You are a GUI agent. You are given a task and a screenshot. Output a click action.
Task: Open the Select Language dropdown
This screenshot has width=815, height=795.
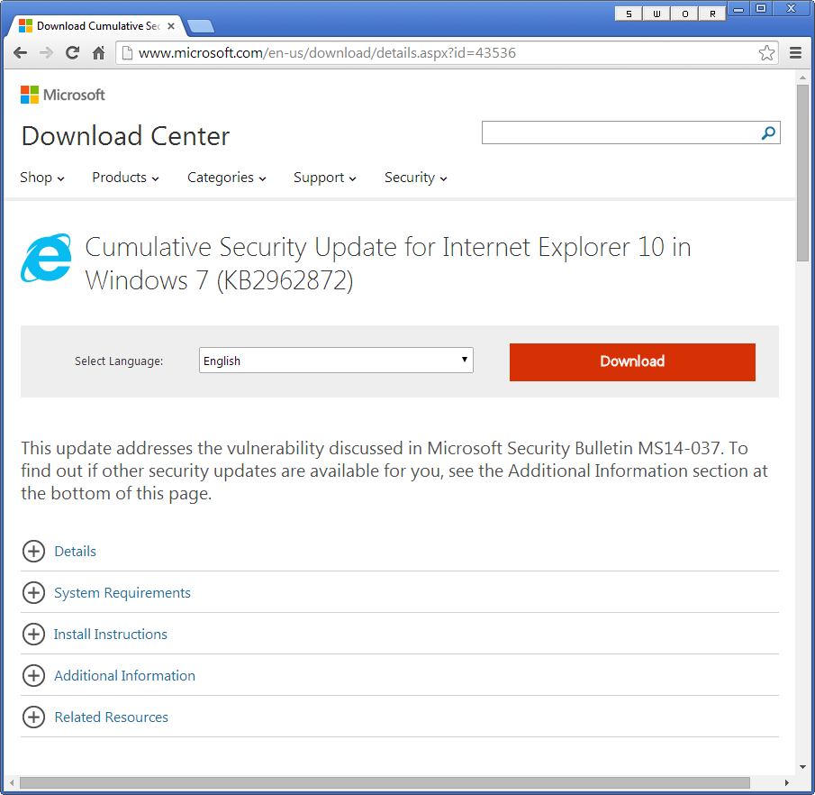pos(336,361)
